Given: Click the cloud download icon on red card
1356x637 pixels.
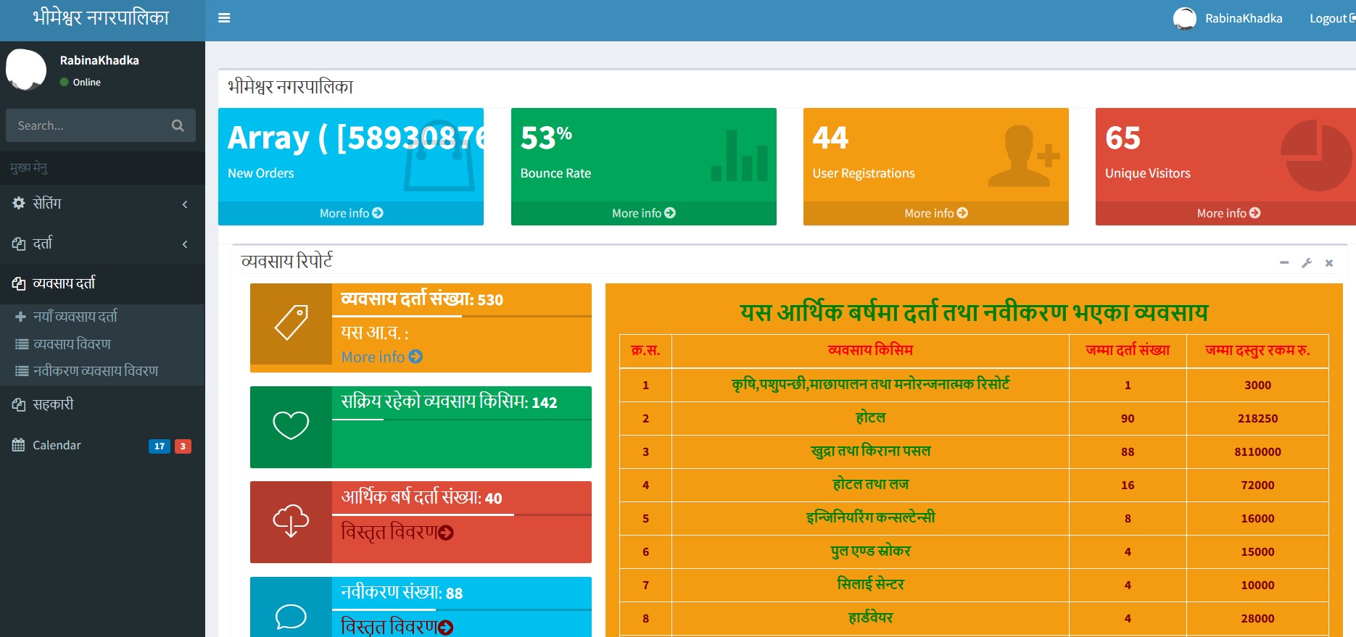Looking at the screenshot, I should [x=291, y=521].
